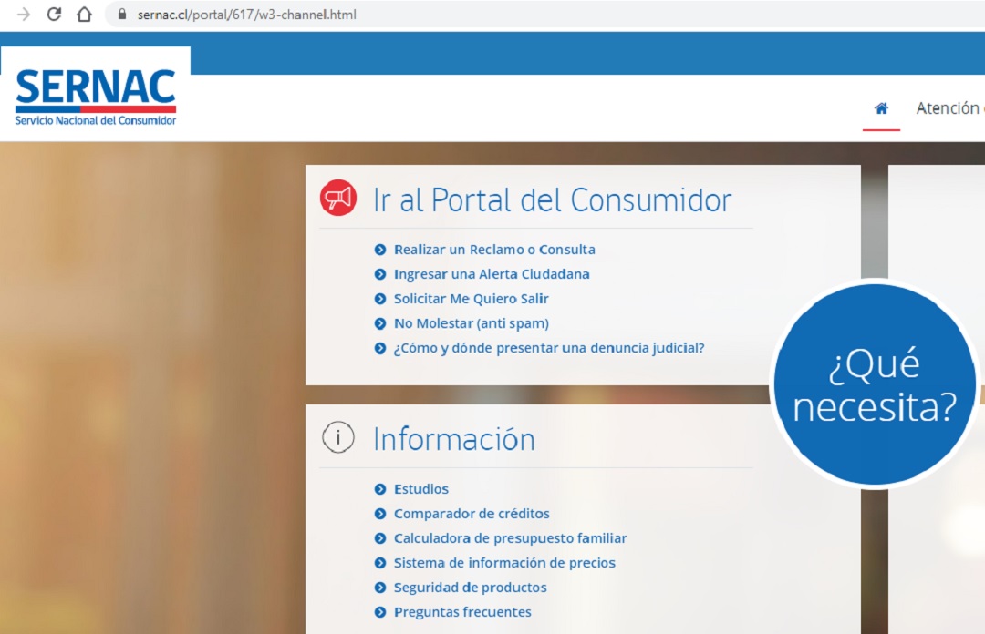This screenshot has height=634, width=985.
Task: Open Calculadora de presupuesto familiar link
Action: pos(510,538)
